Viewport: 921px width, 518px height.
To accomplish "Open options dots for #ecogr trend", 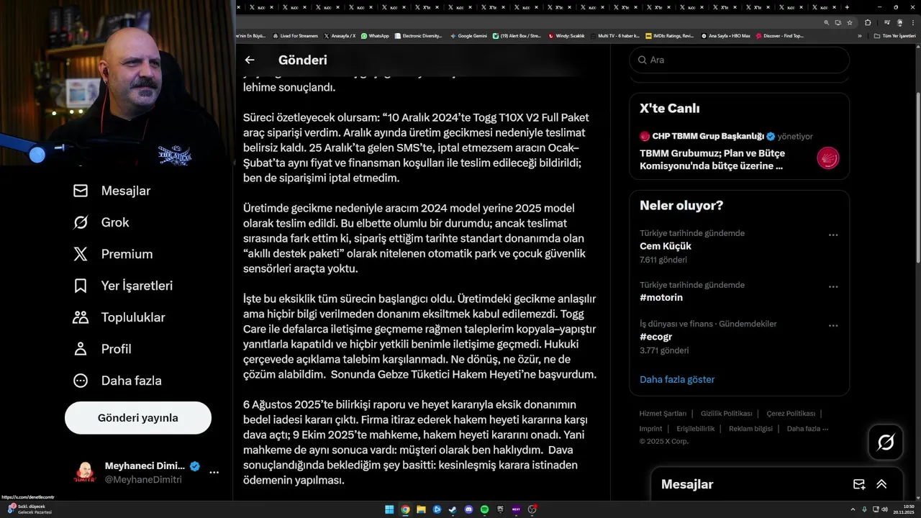I will click(x=833, y=325).
